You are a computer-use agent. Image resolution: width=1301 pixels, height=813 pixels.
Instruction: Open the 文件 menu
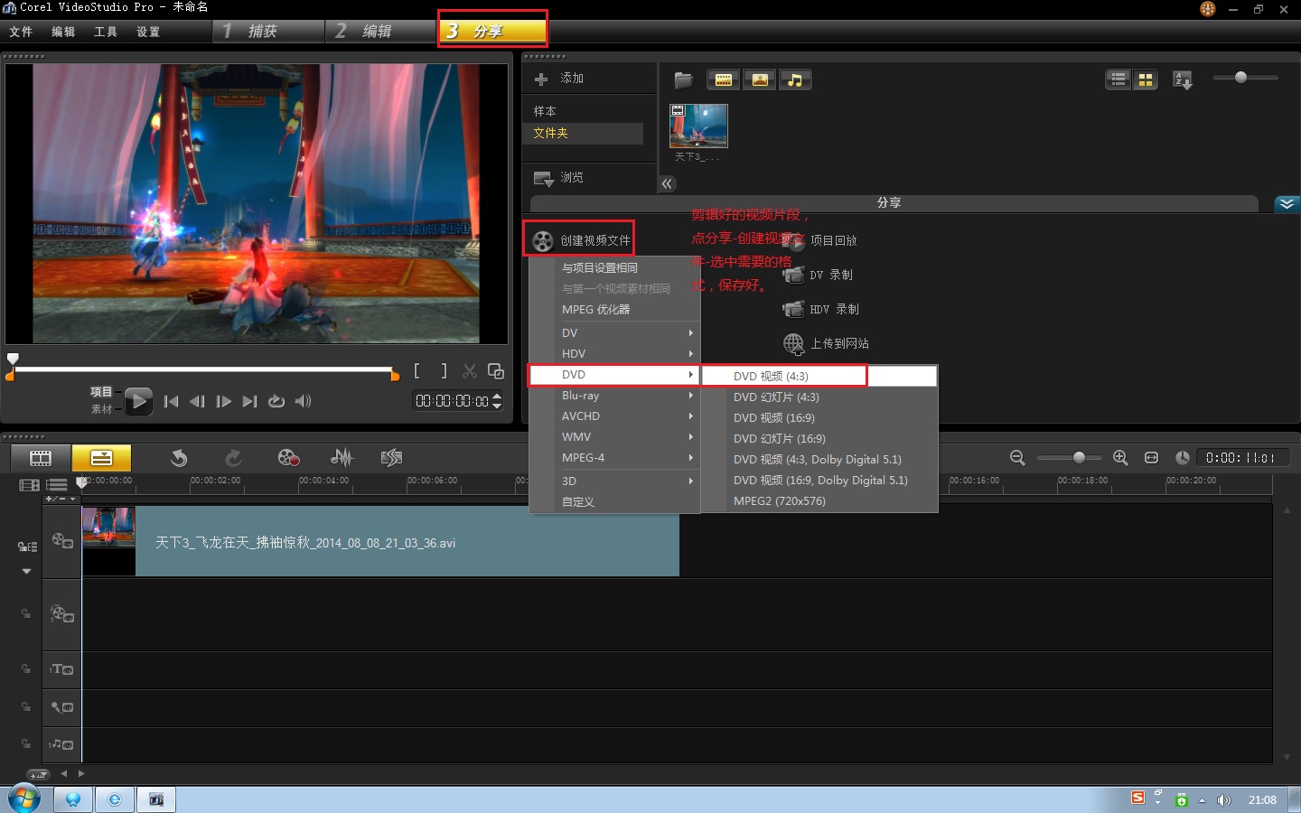(21, 32)
